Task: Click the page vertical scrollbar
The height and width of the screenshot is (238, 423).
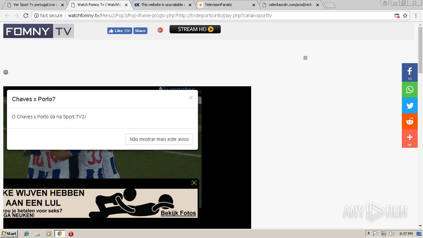Action: coord(420,50)
